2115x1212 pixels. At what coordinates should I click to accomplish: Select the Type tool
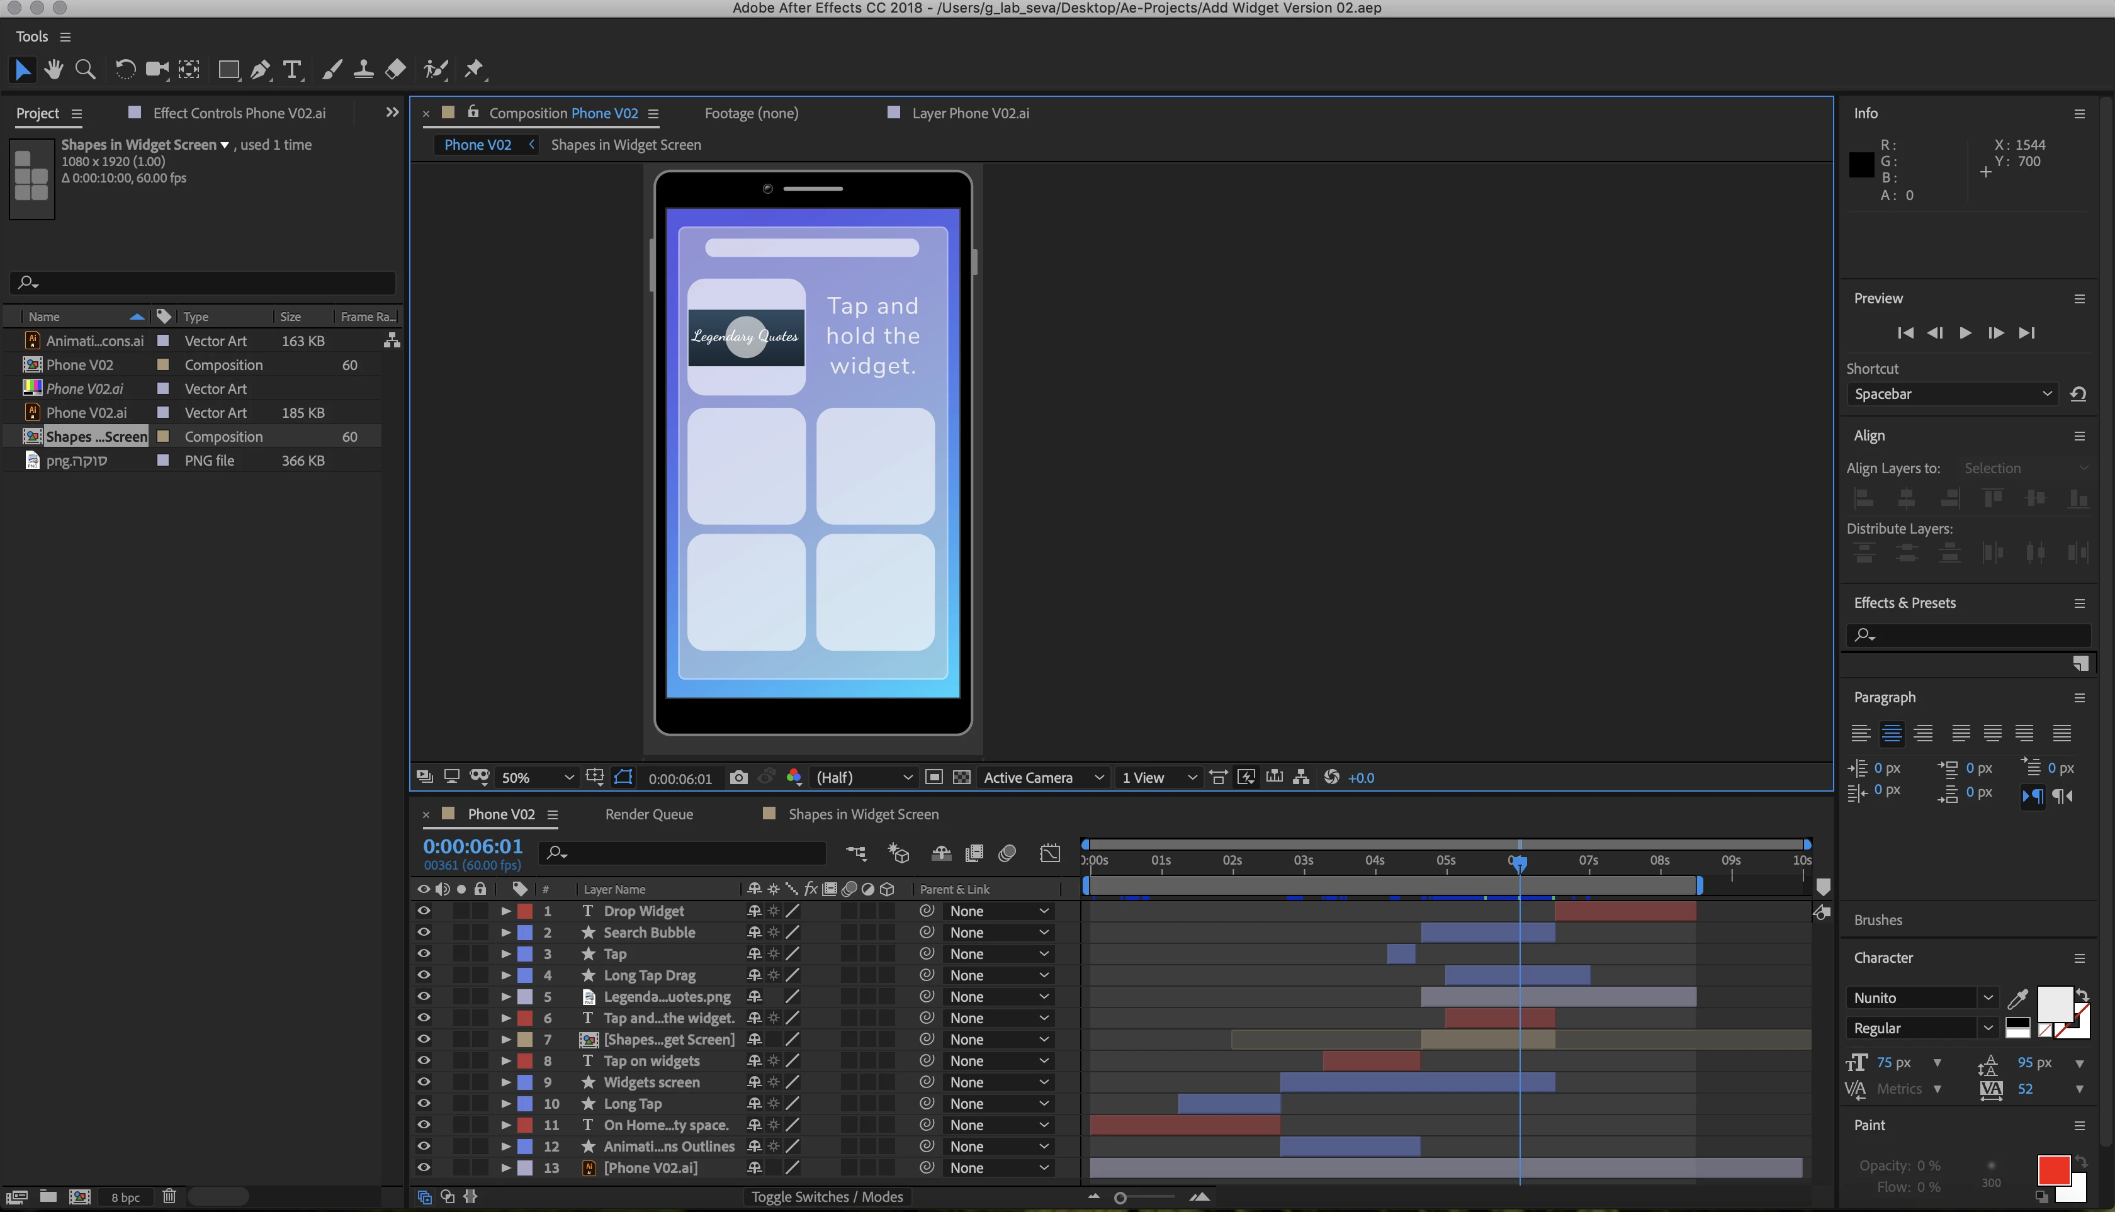pyautogui.click(x=291, y=70)
